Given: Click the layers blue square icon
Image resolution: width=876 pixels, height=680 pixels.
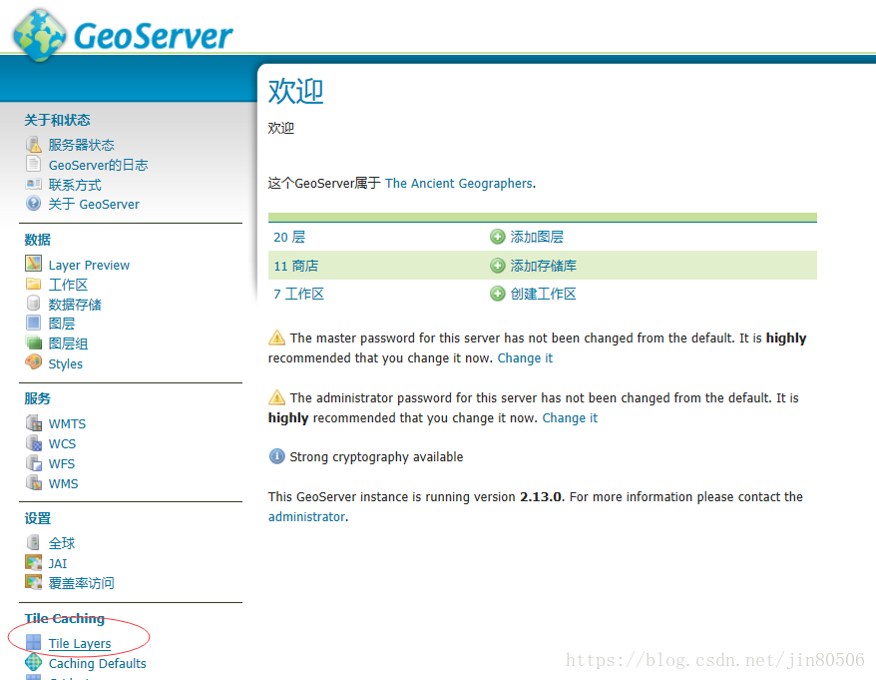Looking at the screenshot, I should tap(34, 323).
